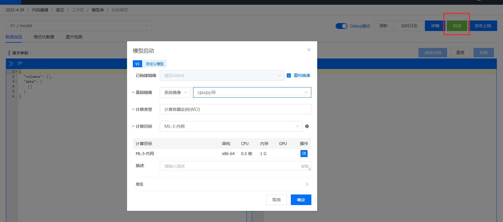Click the green 启动 button

point(457,26)
